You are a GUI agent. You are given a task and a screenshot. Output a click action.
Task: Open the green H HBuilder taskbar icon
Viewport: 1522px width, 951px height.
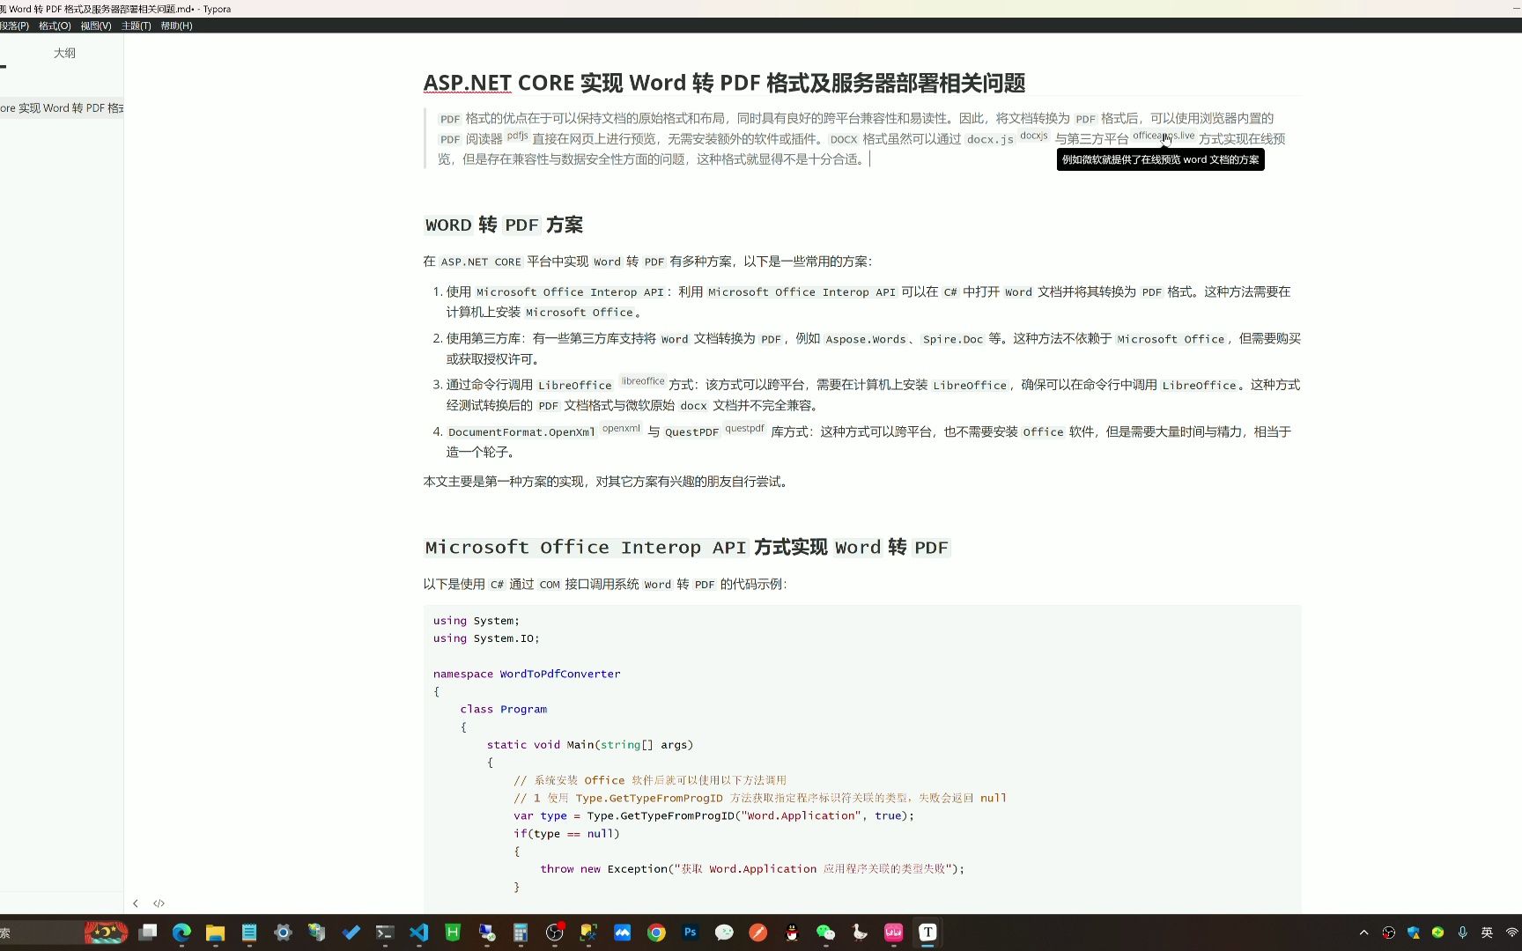pos(453,933)
